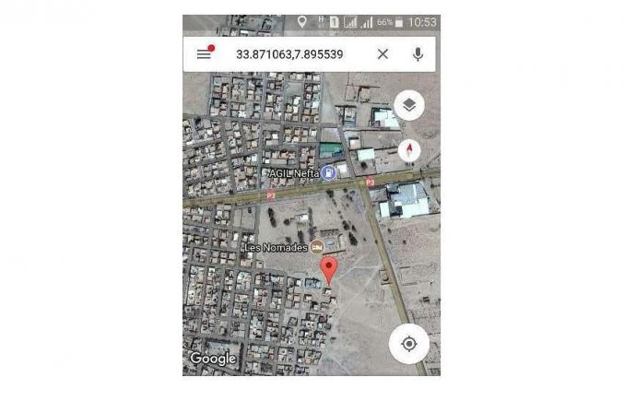Tap the AGIL Nefta gas station icon
The height and width of the screenshot is (401, 624).
coord(329,172)
